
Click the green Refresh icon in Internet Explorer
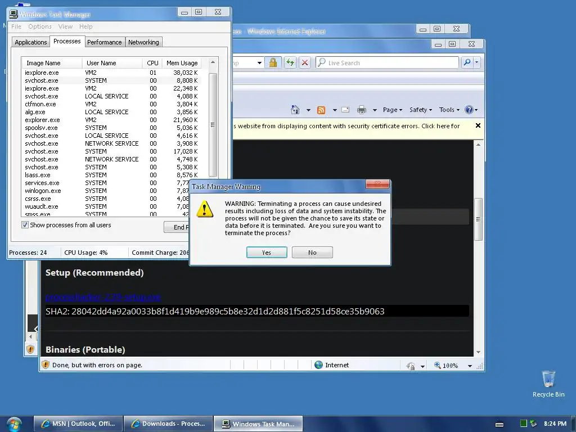[290, 62]
